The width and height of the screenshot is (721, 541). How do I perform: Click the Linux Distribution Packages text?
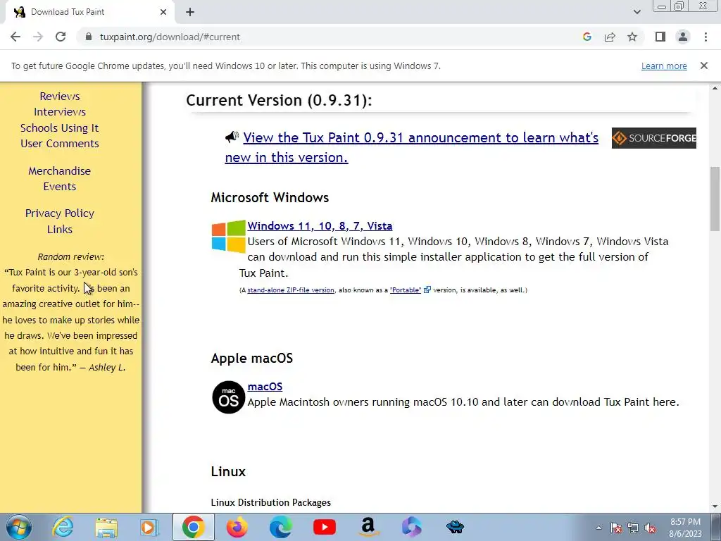pyautogui.click(x=271, y=502)
